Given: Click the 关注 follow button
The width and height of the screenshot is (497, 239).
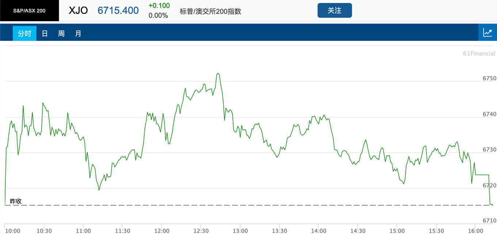Looking at the screenshot, I should tap(335, 10).
